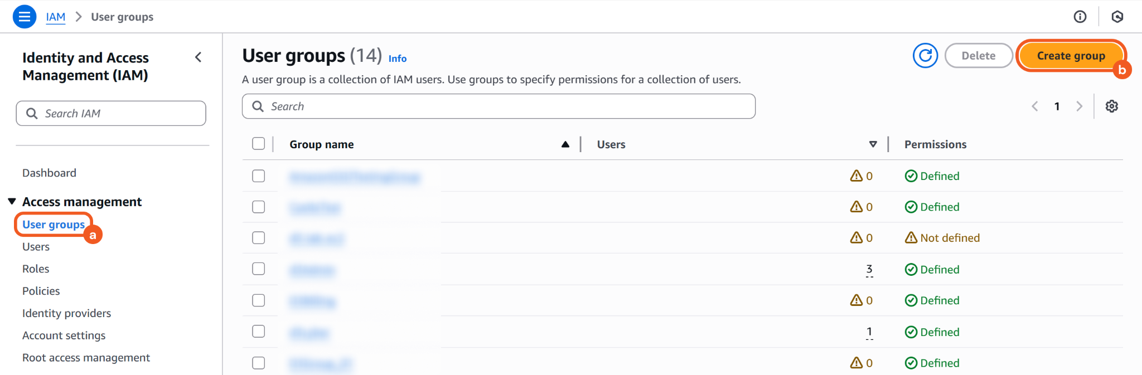Open the hexagon settings icon top right
The width and height of the screenshot is (1142, 375).
(x=1117, y=17)
